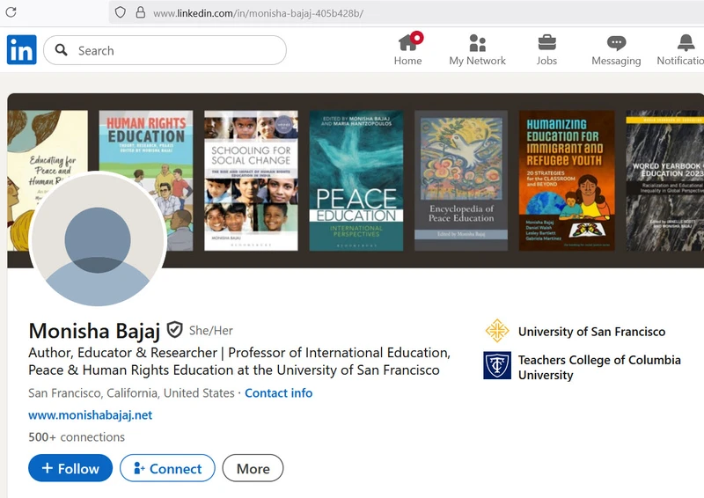Click the browser URL address bar
Viewport: 704px width, 498px height.
[x=406, y=12]
